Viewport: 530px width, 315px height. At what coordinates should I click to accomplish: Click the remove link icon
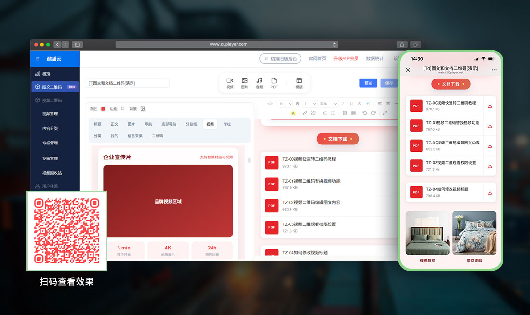pyautogui.click(x=313, y=113)
